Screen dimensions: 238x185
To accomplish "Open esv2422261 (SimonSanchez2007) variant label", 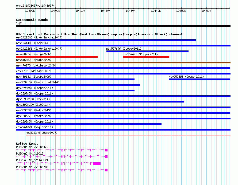I will coord(39,49).
